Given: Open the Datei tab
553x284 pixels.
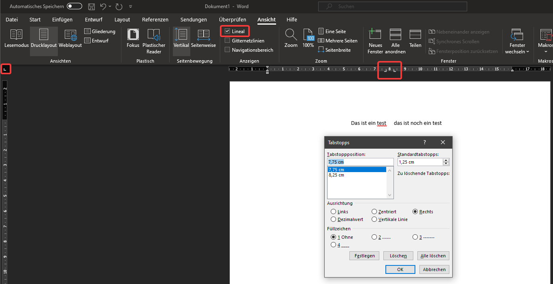Looking at the screenshot, I should 12,19.
